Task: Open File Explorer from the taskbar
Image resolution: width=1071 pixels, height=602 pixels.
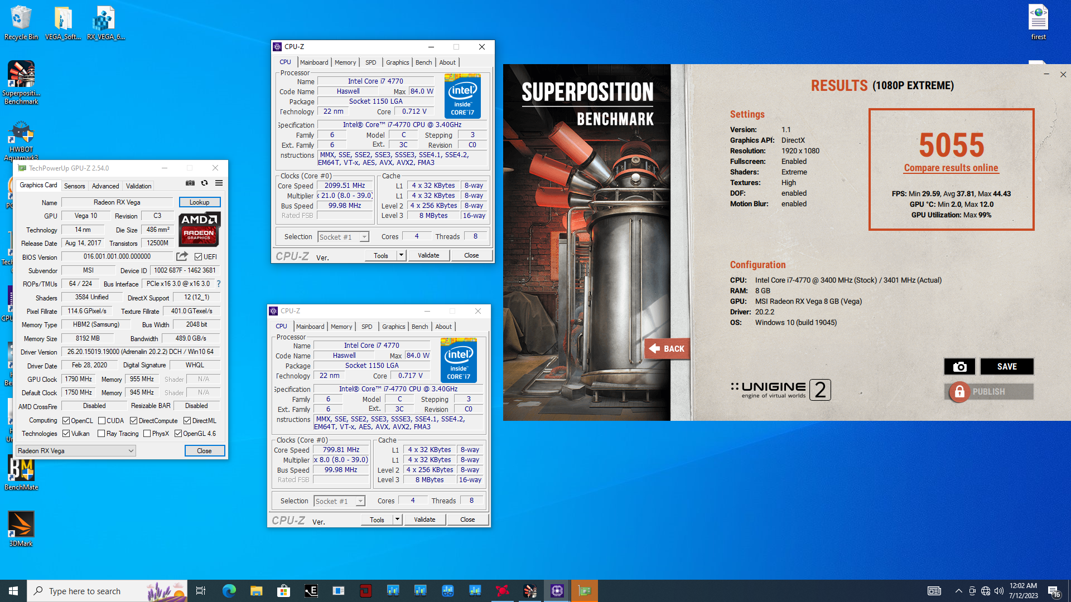Action: pos(257,591)
